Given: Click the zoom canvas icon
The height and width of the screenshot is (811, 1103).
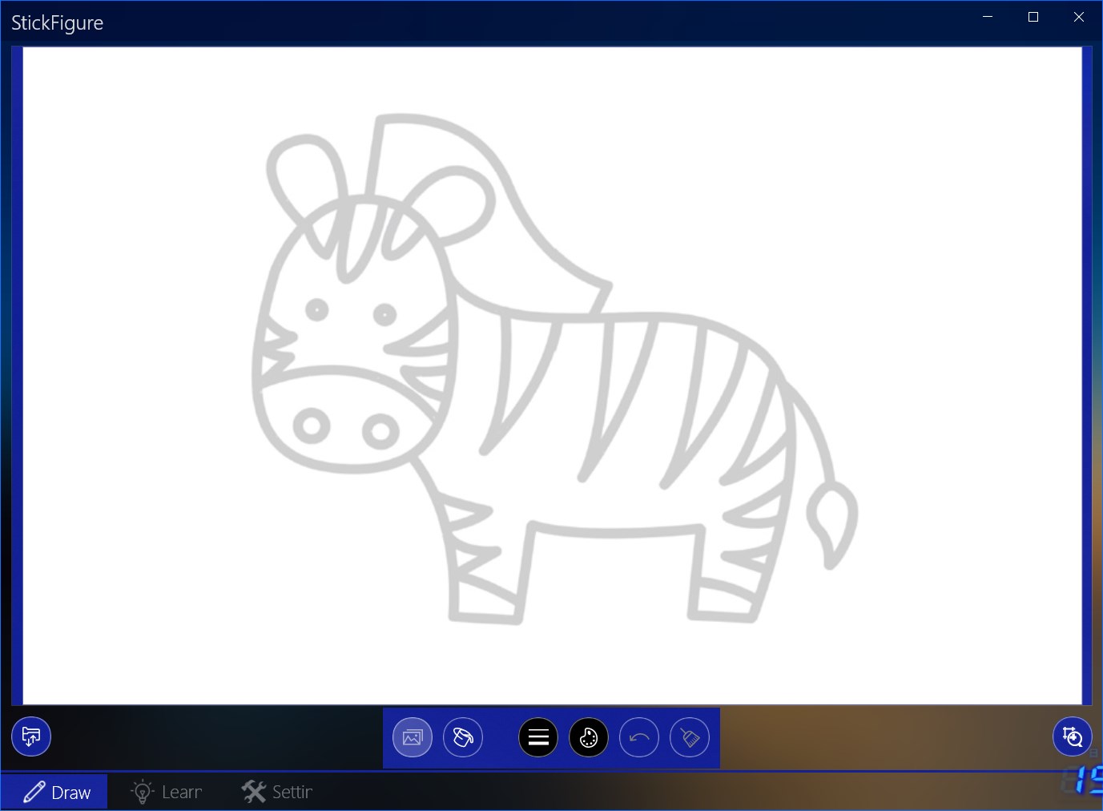Looking at the screenshot, I should pos(1072,736).
